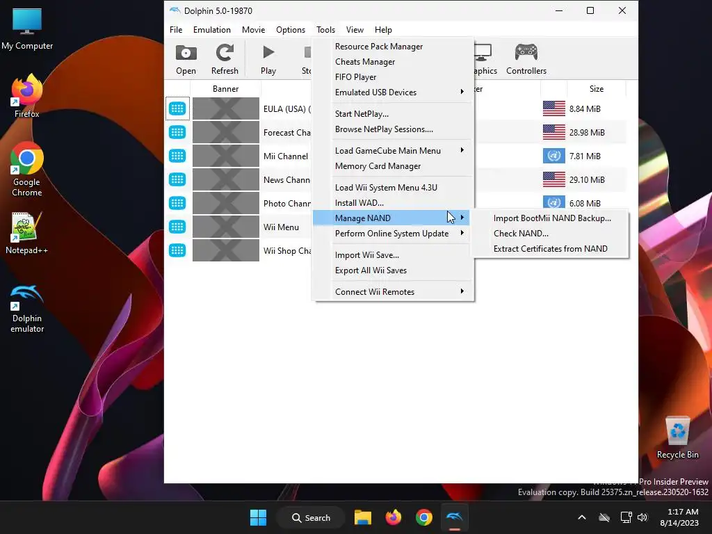Open Chrome from the taskbar
Image resolution: width=712 pixels, height=534 pixels.
coord(423,517)
